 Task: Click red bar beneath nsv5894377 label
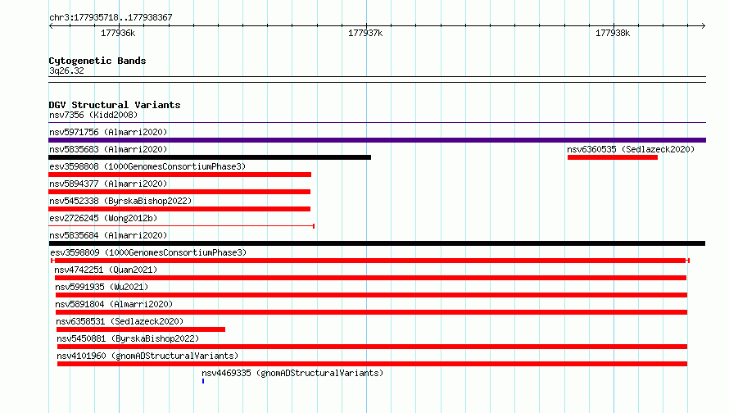pyautogui.click(x=179, y=192)
